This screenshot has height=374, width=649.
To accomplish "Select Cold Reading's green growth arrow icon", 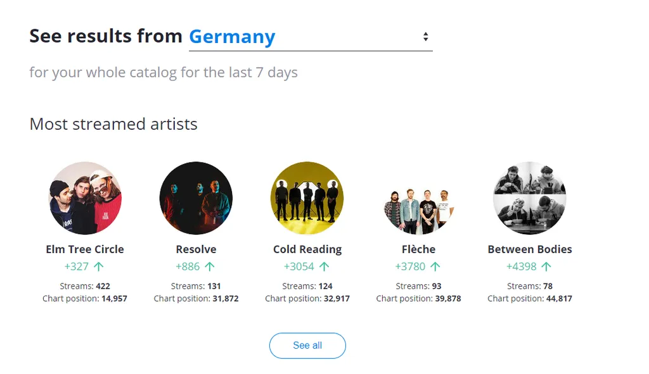I will coord(324,266).
